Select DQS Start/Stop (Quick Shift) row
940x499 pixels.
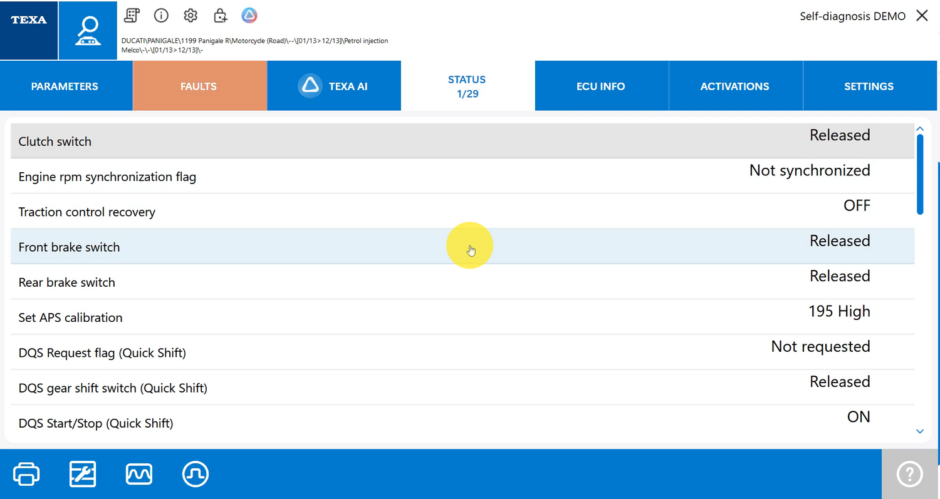462,422
